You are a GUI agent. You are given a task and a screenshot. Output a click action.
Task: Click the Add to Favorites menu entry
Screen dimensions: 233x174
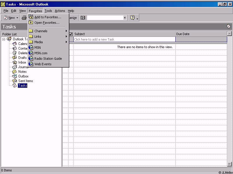[47, 17]
